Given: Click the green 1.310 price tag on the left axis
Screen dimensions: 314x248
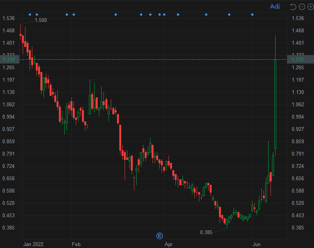Looking at the screenshot, I should pyautogui.click(x=9, y=59).
